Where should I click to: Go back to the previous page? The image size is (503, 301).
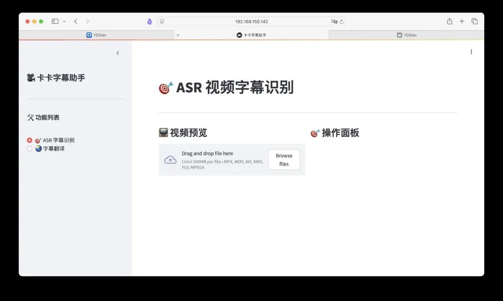click(x=75, y=21)
